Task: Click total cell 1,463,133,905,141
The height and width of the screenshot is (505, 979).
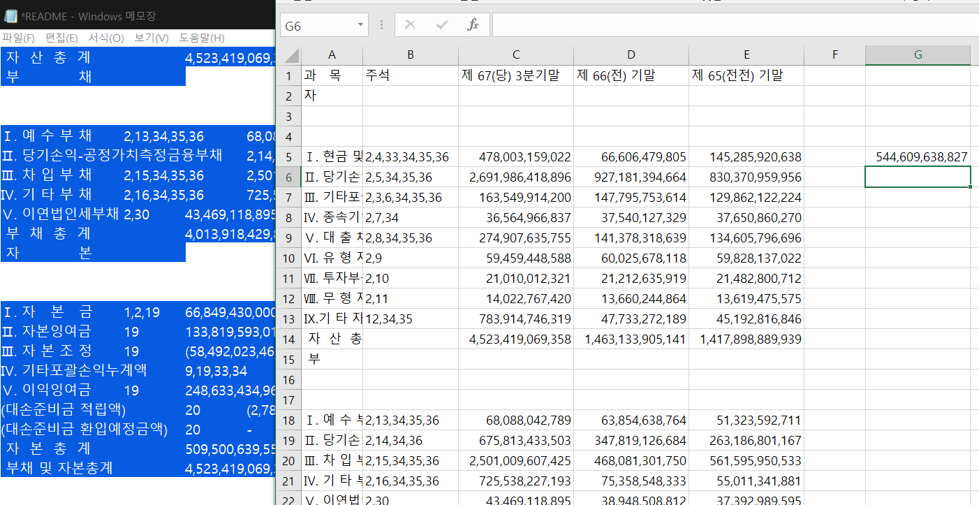Action: pyautogui.click(x=631, y=339)
